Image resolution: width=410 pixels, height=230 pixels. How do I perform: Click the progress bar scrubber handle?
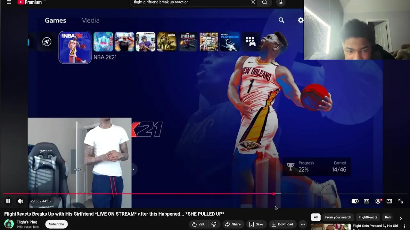click(274, 194)
